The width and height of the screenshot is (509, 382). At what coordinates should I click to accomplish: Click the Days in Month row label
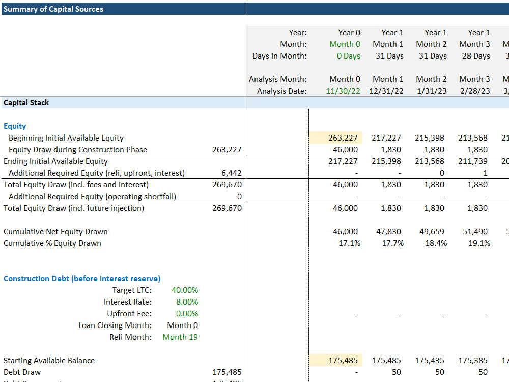point(278,56)
